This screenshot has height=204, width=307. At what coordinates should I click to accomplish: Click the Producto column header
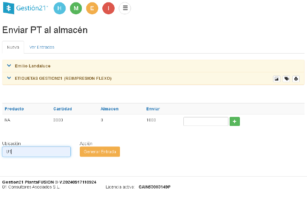click(x=14, y=109)
